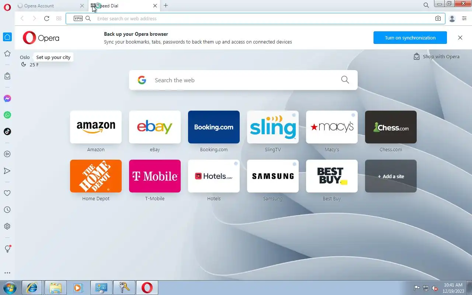
Task: Click the Oslo city label
Action: click(x=25, y=57)
